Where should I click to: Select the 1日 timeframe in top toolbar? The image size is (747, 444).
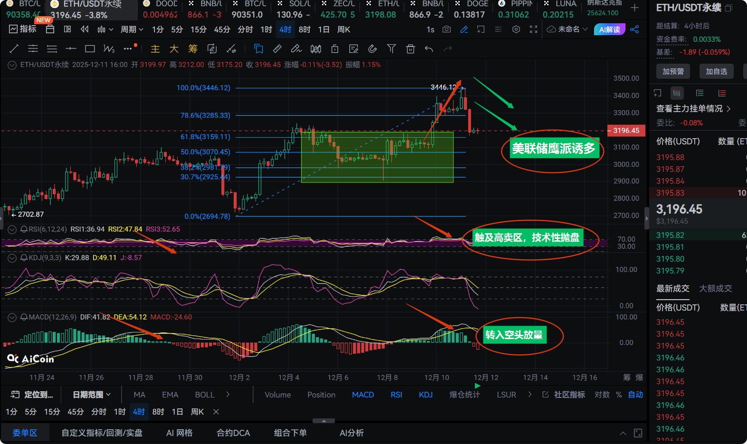tap(323, 29)
